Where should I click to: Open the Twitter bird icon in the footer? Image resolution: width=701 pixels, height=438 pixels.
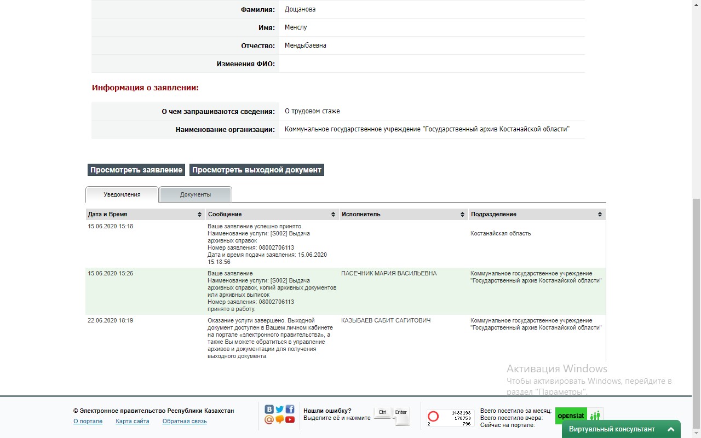pos(279,410)
